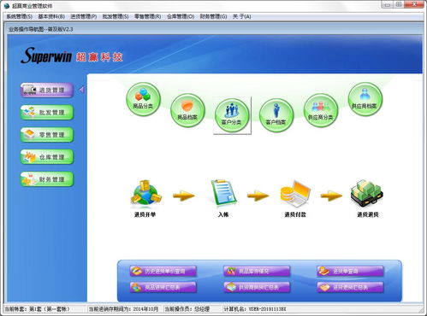427x316 pixels.
Task: Open the 批发管理(S) menu
Action: 116,16
